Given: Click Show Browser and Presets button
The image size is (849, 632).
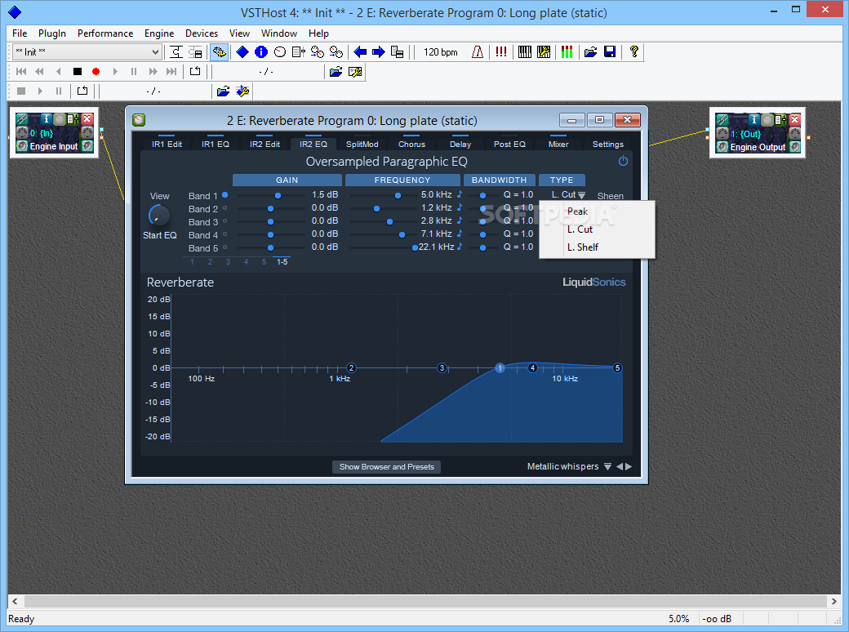Looking at the screenshot, I should coord(387,467).
